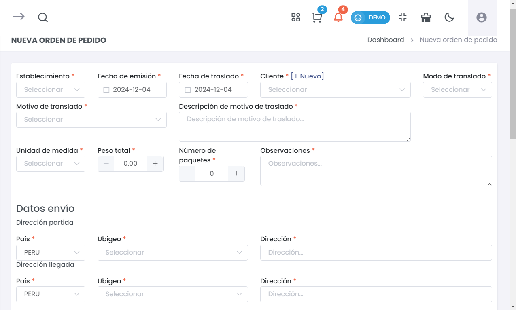Increment the Peso total value

point(155,163)
